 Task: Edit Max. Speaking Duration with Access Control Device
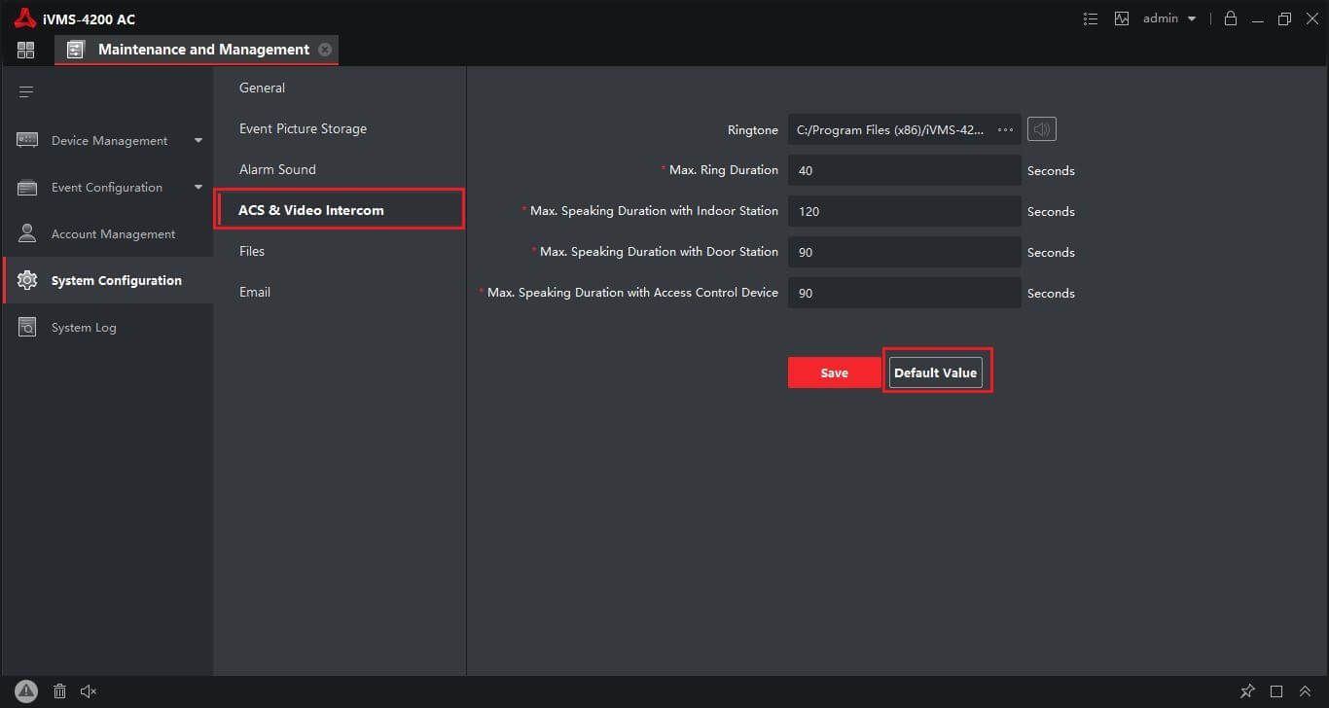tap(905, 293)
